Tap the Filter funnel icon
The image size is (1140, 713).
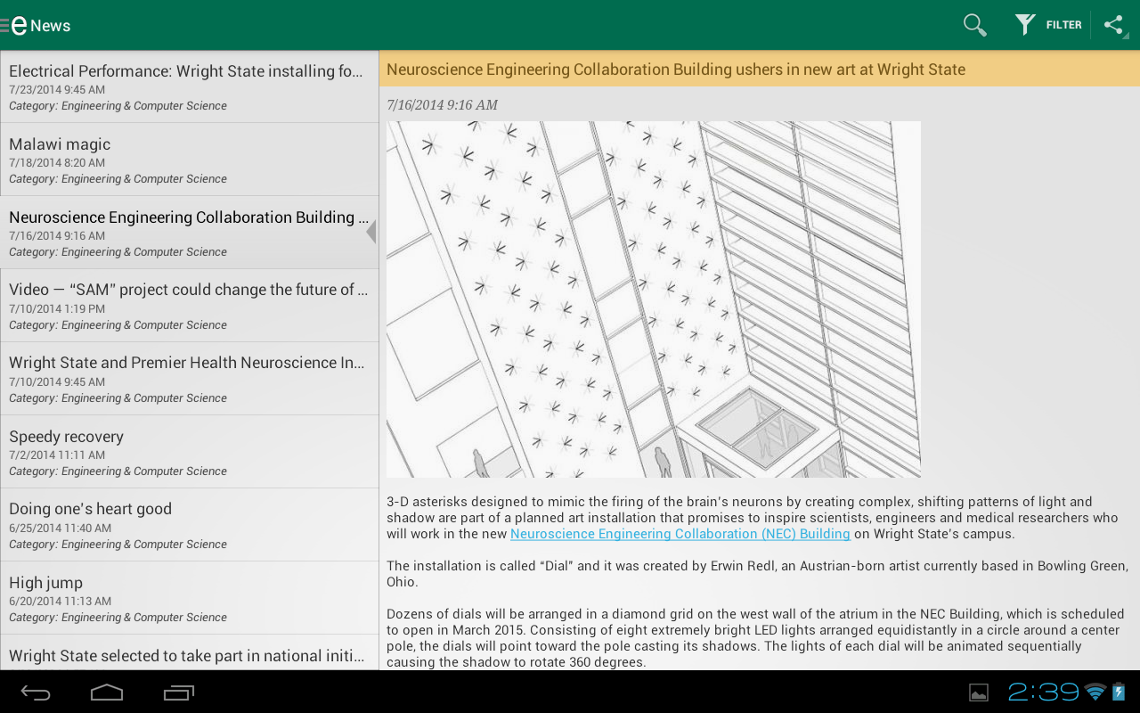[1025, 25]
